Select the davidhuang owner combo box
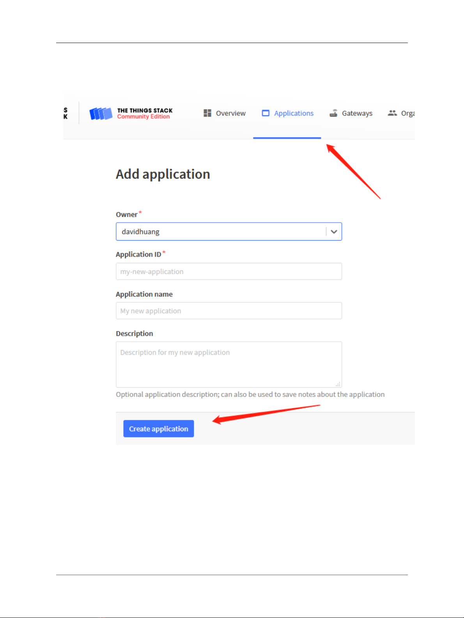464x618 pixels. point(229,232)
